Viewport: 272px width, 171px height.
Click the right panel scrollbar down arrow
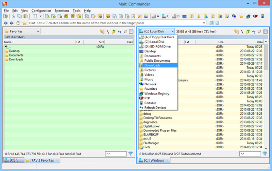click(x=266, y=148)
